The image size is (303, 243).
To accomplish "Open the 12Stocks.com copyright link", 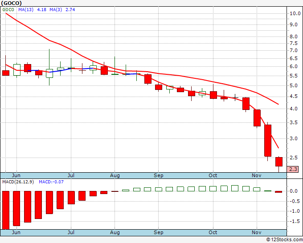I will (284, 240).
